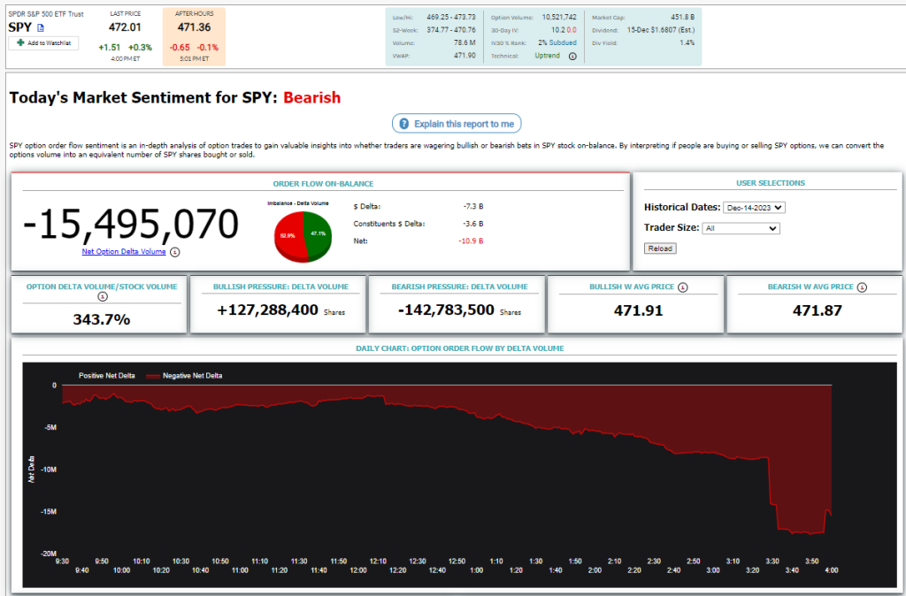Open the Technical Uptrend info icon
The width and height of the screenshot is (906, 596).
coord(572,56)
